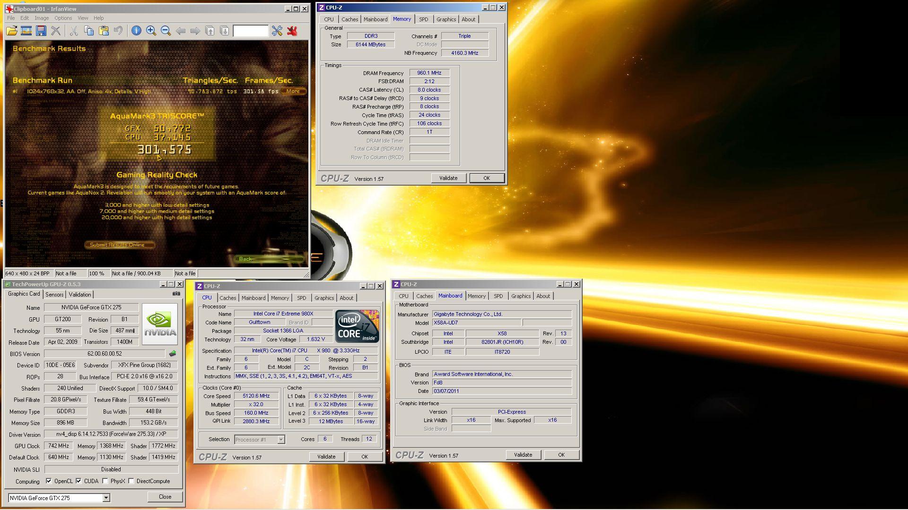Click the NVIDIA logo in GPU-Z
Image resolution: width=908 pixels, height=510 pixels.
click(160, 324)
